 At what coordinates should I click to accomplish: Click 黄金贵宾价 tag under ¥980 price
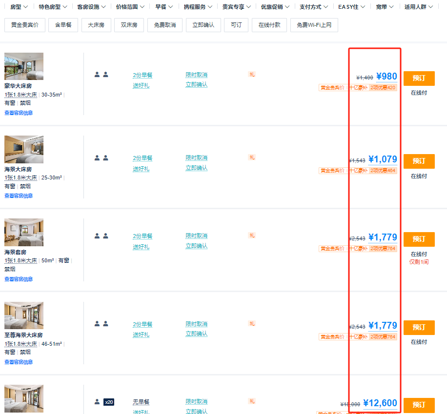(332, 88)
